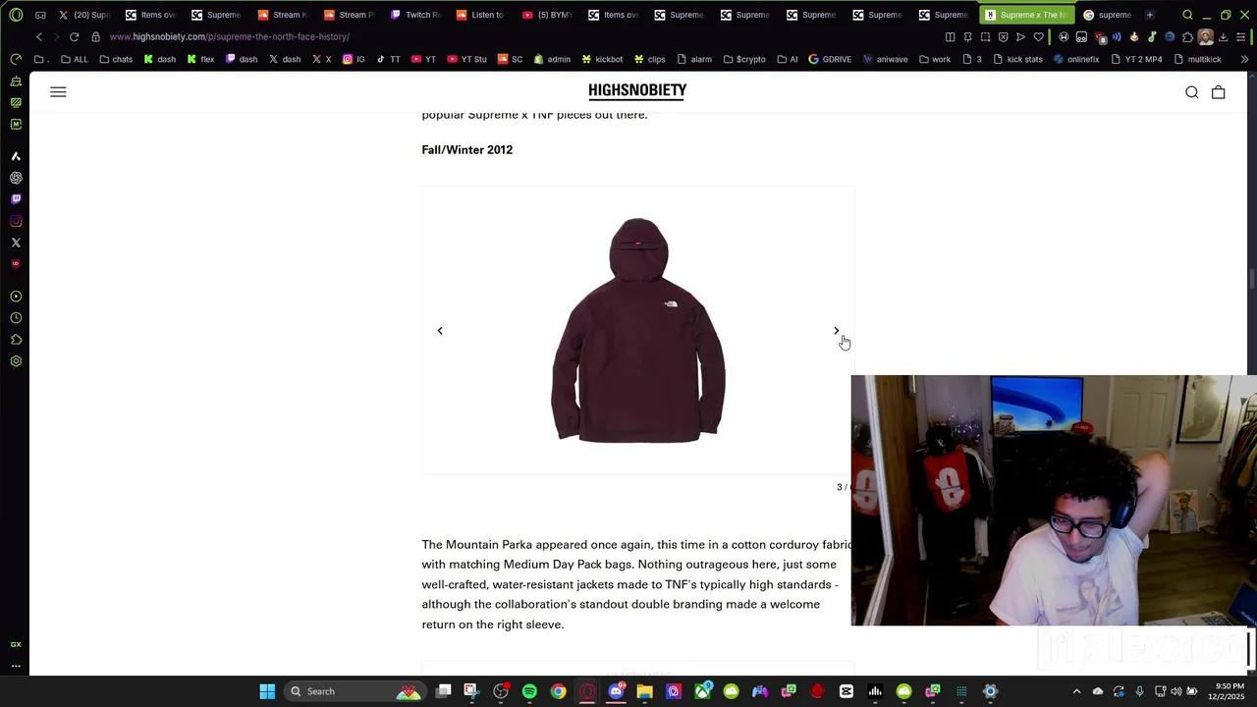Expand the system tray hidden icons chevron
Viewport: 1257px width, 707px height.
[1076, 691]
